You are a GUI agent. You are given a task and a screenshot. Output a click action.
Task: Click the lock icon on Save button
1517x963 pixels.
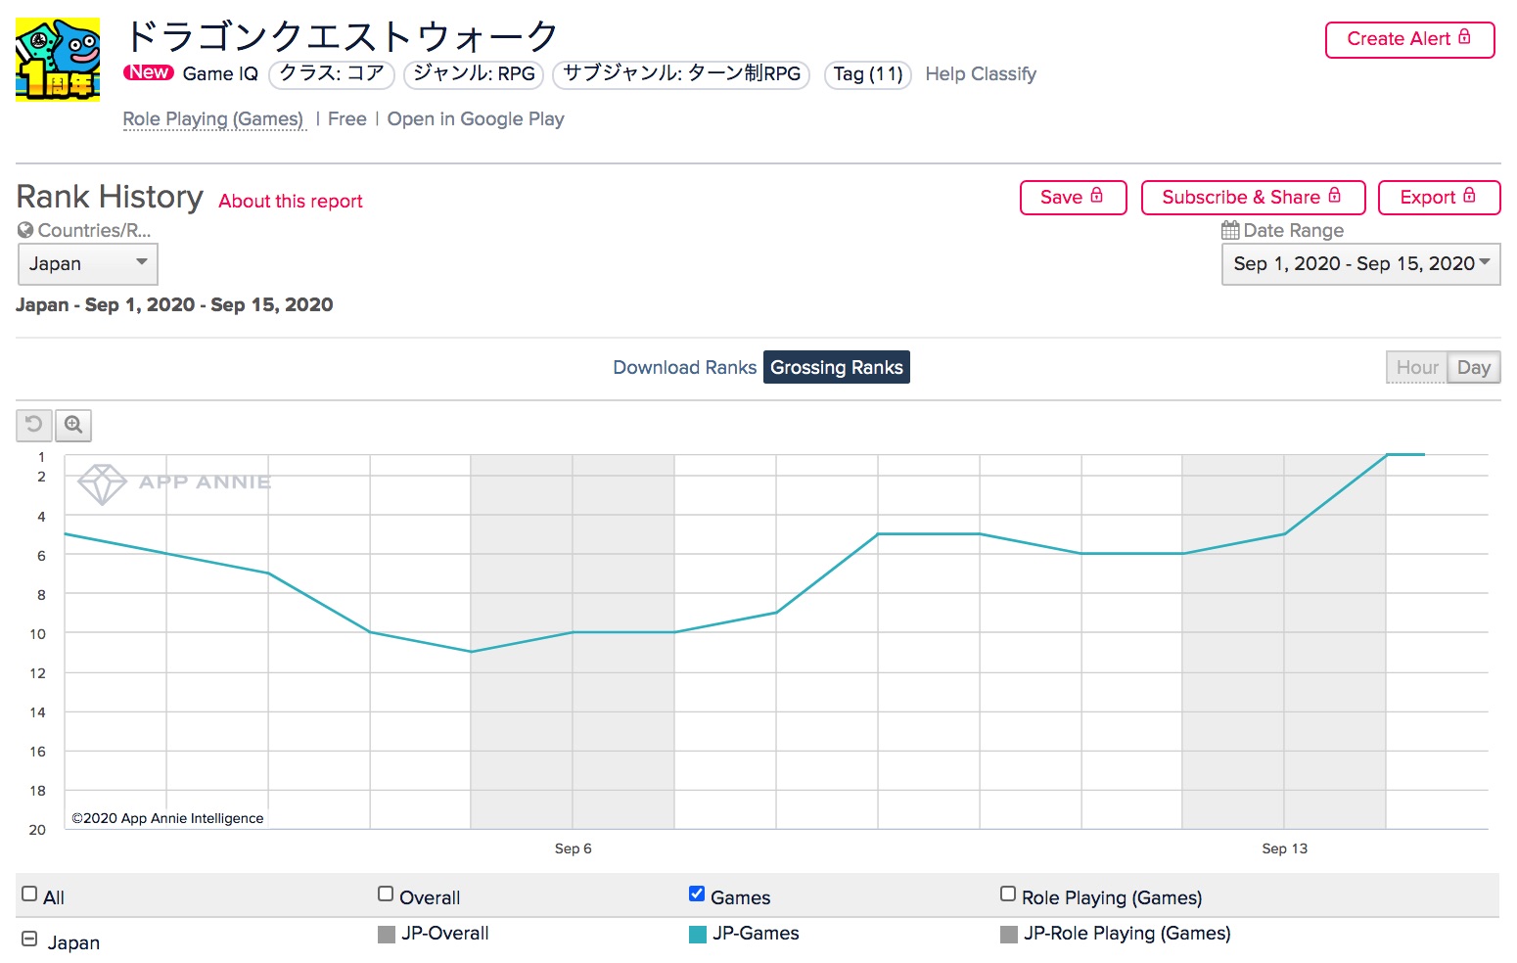point(1096,196)
